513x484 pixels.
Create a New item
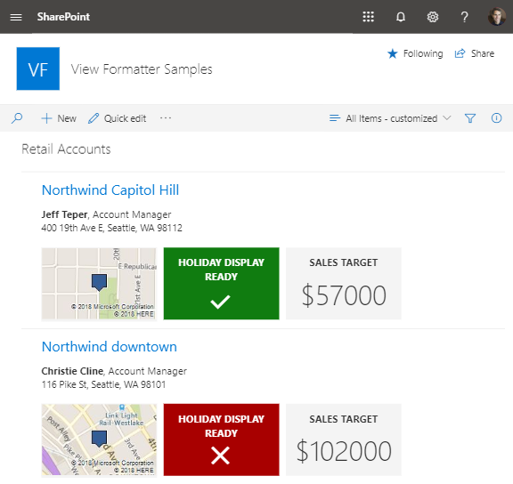pos(59,118)
